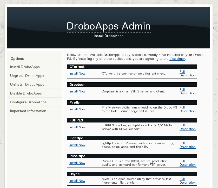
Task: View Full Description of CTorrent
Action: point(187,74)
